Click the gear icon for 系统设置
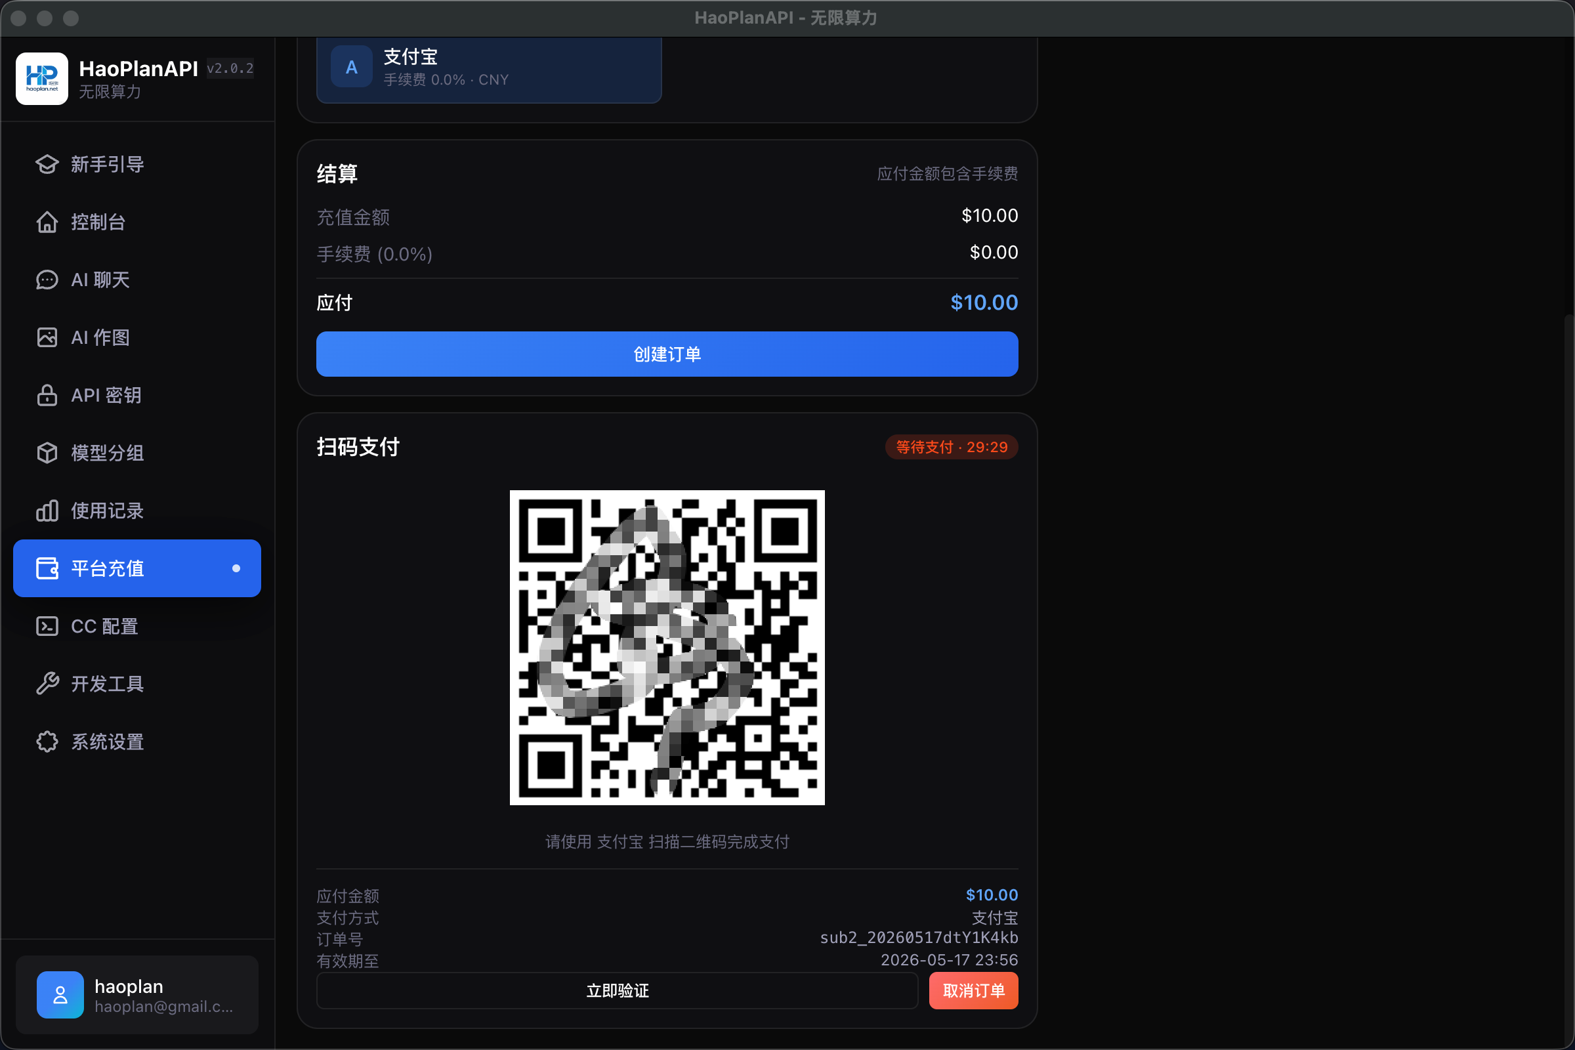The image size is (1575, 1050). coord(47,742)
